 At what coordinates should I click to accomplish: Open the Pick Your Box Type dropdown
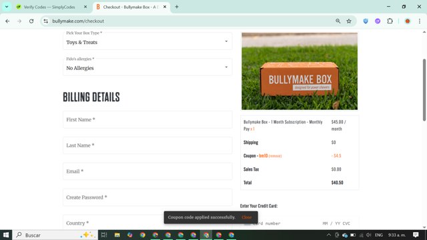(147, 41)
